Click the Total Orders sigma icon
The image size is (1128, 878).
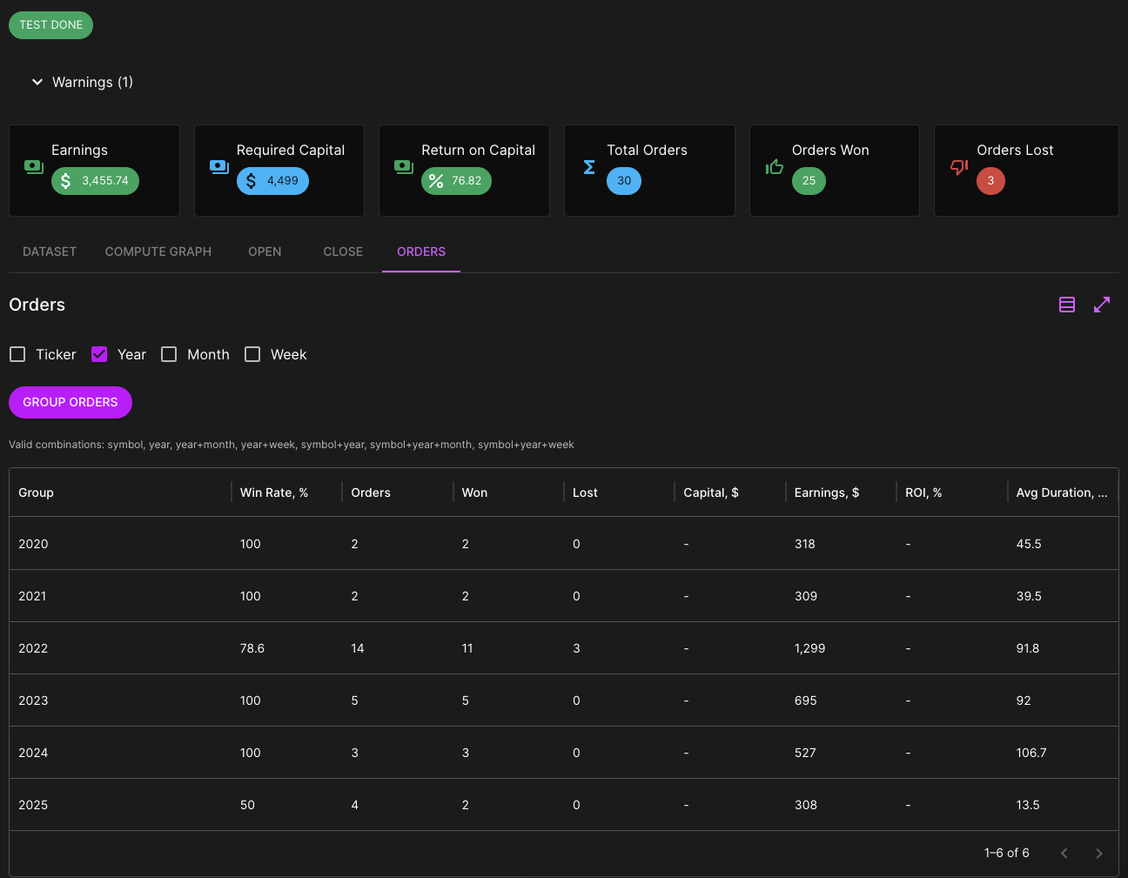coord(589,167)
